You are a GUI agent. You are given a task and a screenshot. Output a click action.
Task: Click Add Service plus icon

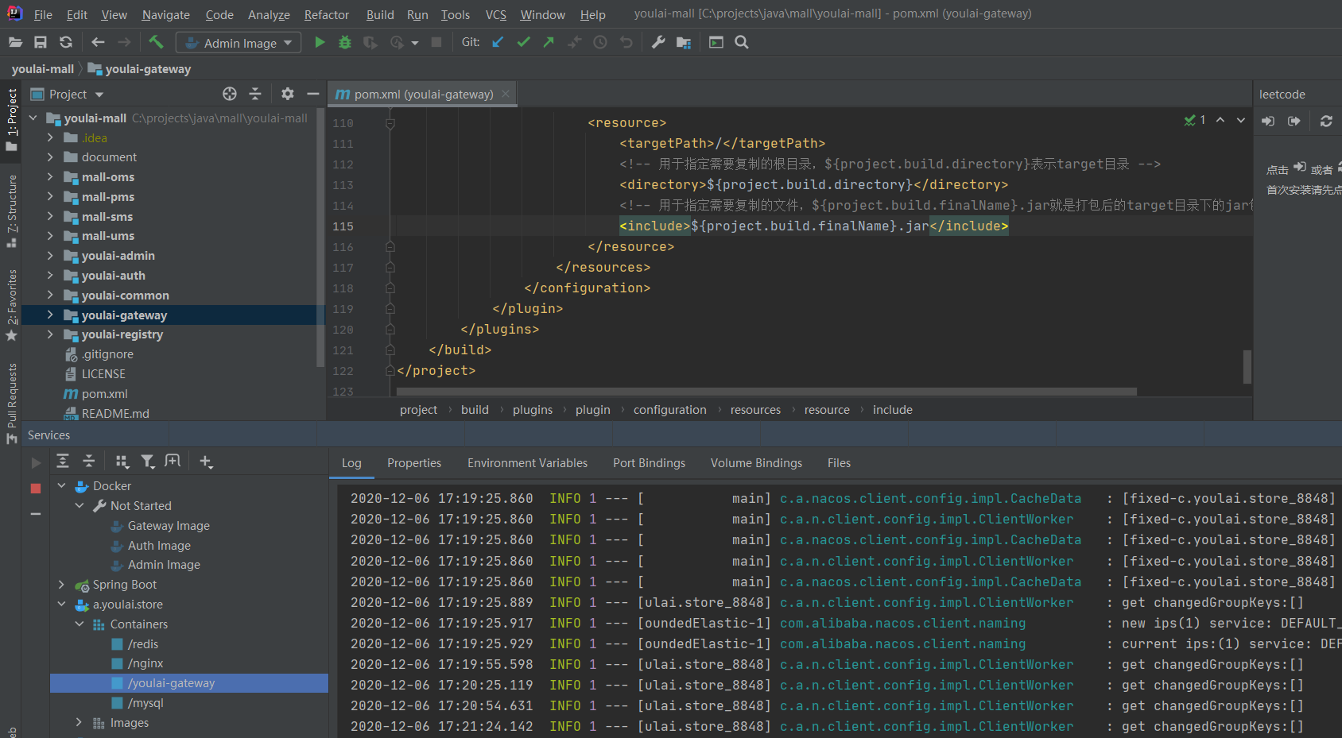click(x=206, y=461)
